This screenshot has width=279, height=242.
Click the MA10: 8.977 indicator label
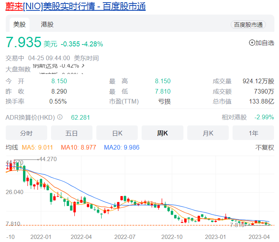tap(78, 147)
